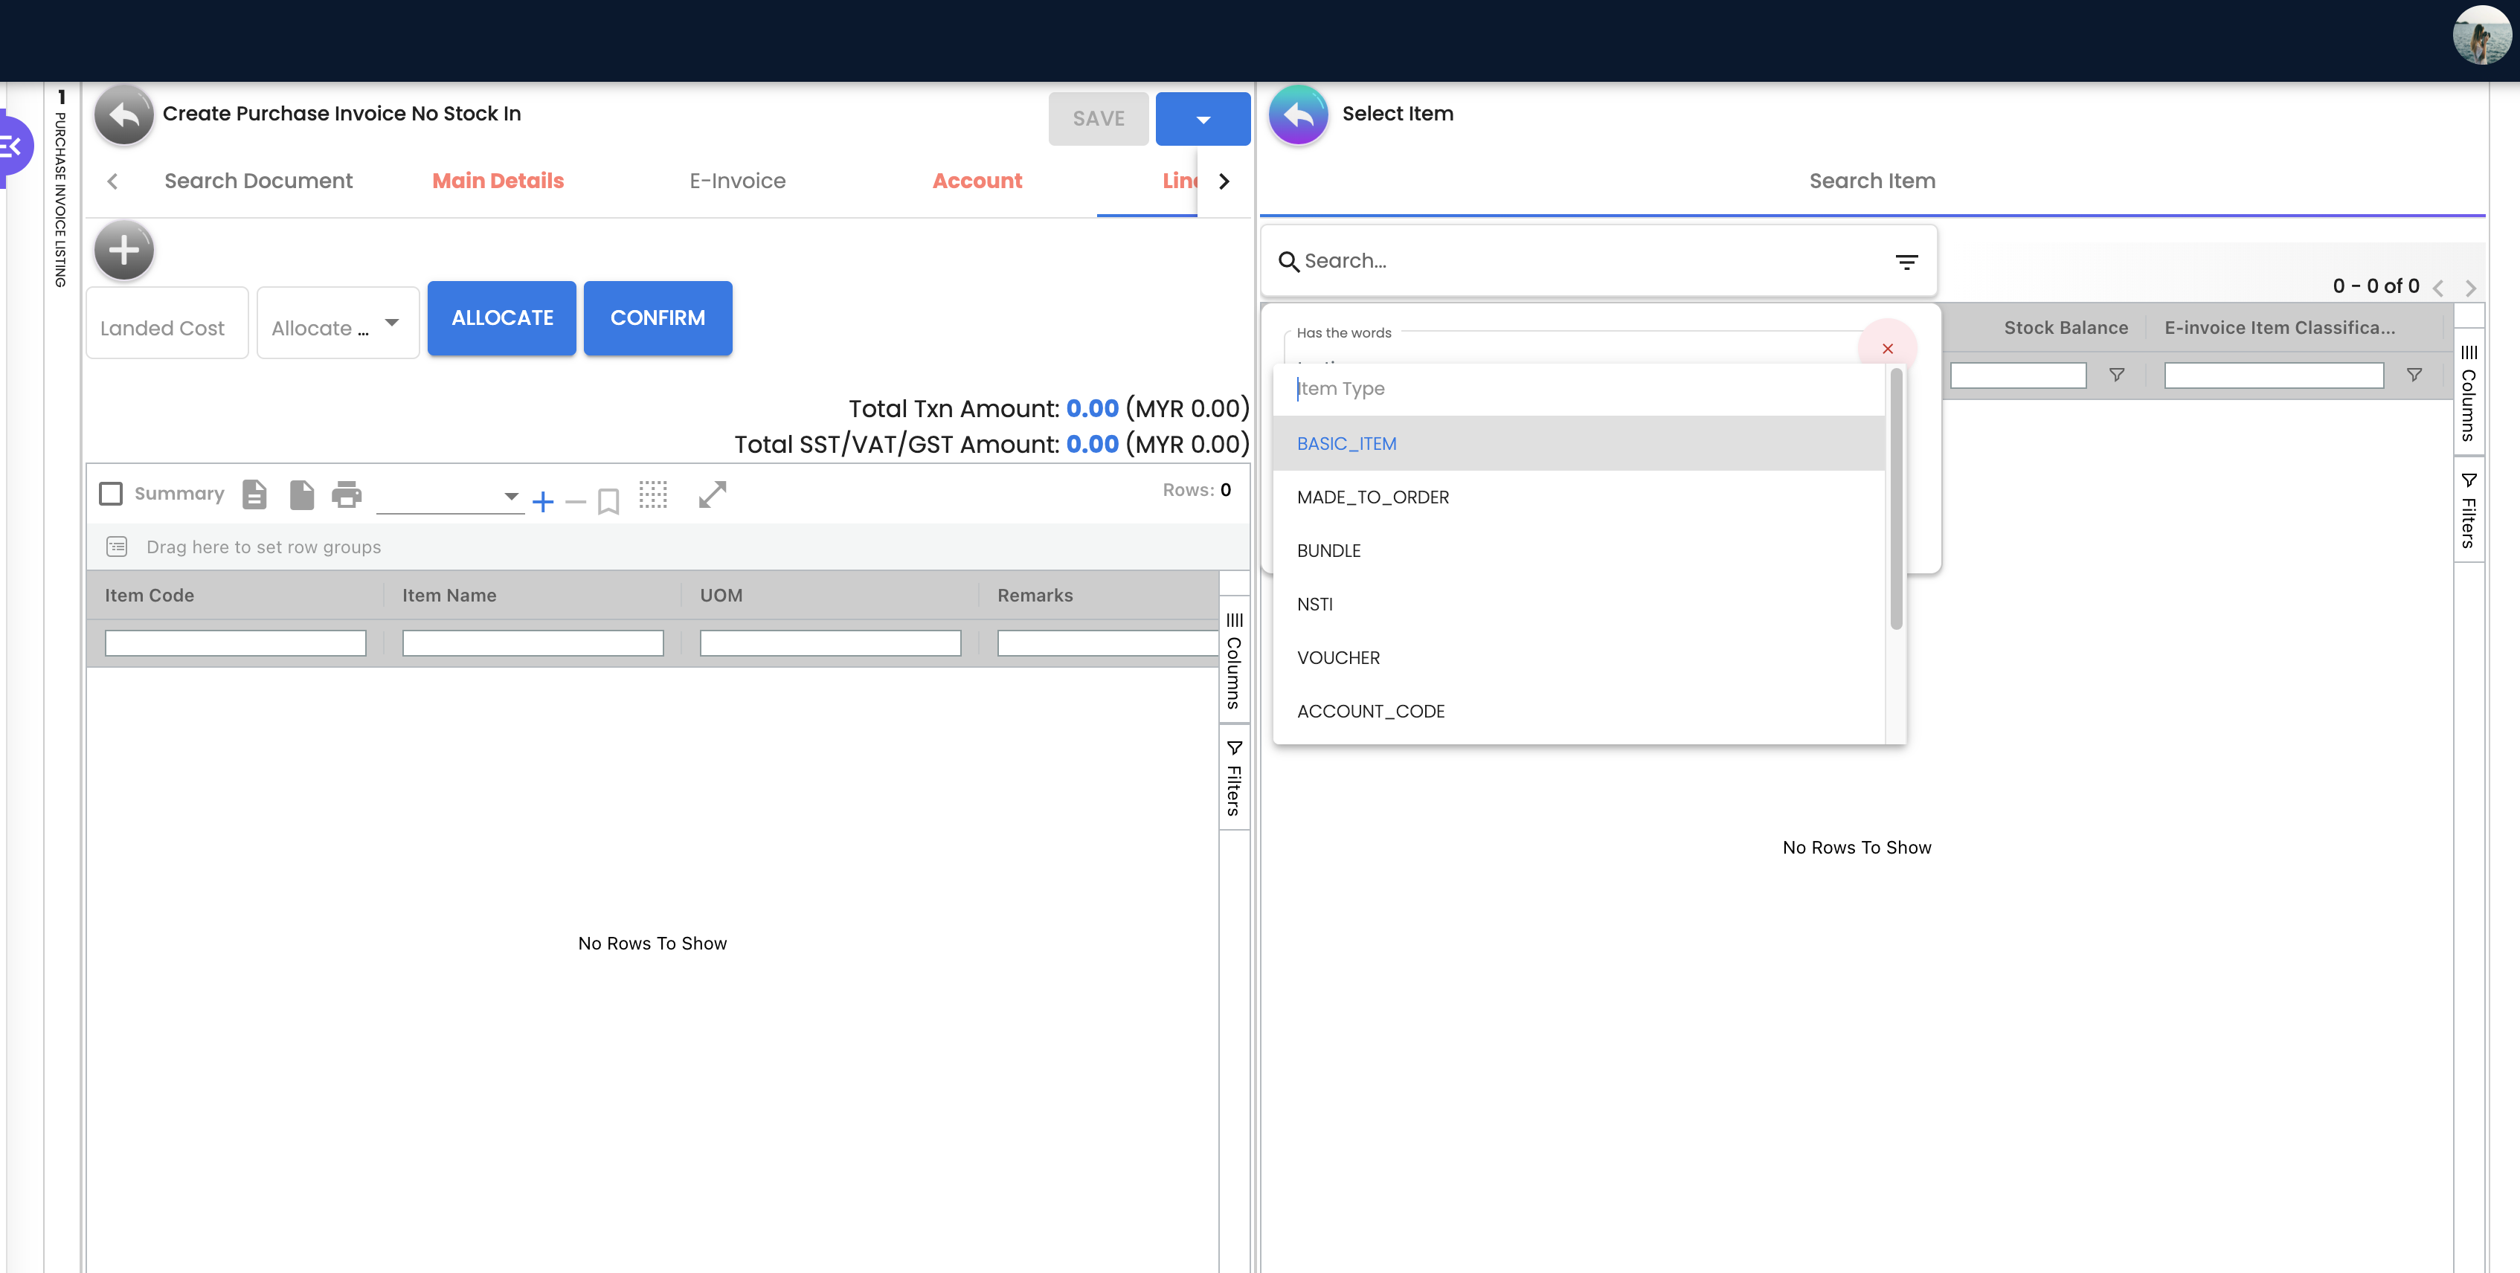Switch to the E-Invoice tab

pos(738,181)
